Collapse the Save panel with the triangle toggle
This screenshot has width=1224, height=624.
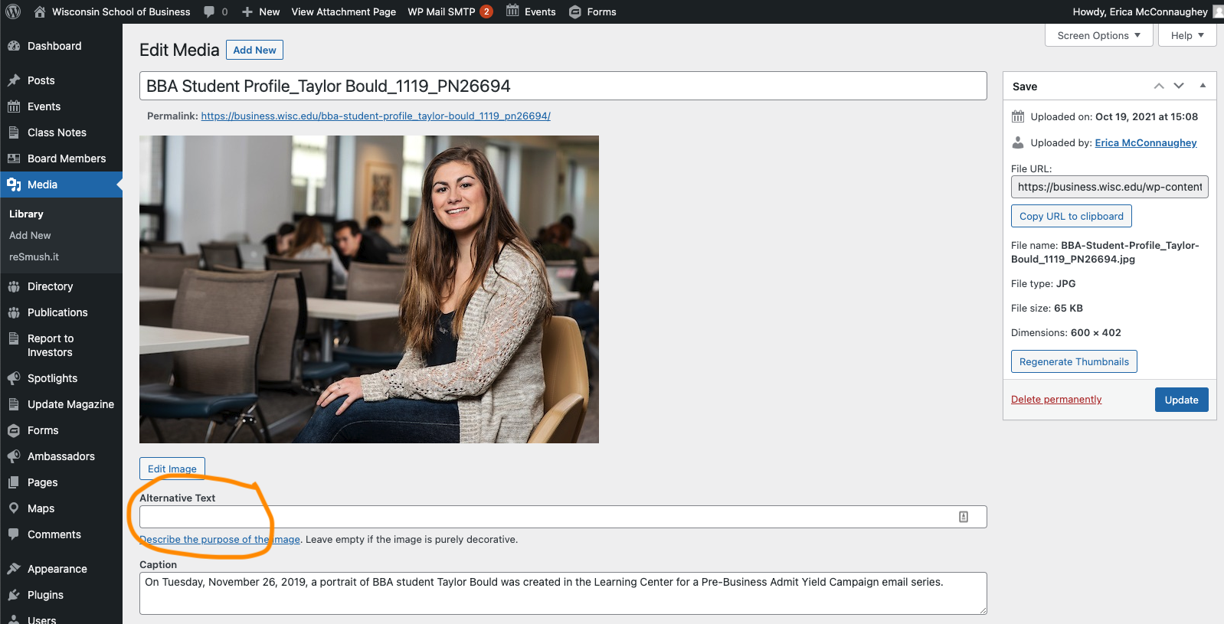1203,86
